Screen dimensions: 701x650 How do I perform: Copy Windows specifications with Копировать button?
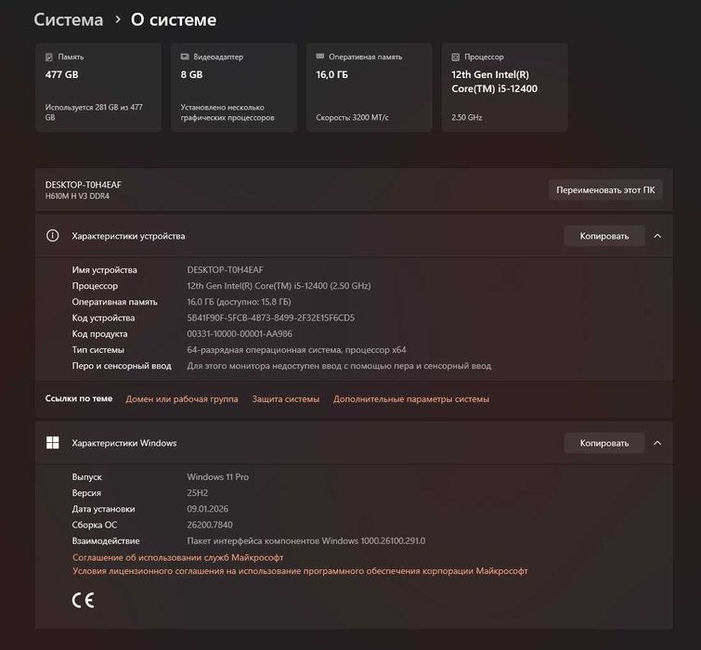[x=604, y=443]
